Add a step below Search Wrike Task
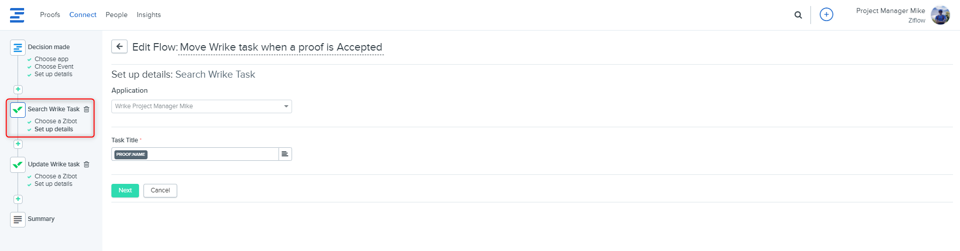This screenshot has height=251, width=960. (x=18, y=144)
